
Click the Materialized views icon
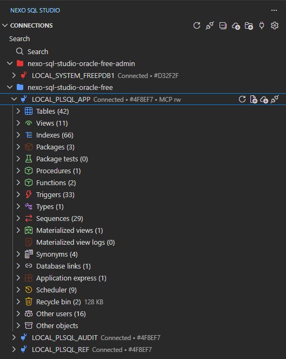(x=29, y=230)
